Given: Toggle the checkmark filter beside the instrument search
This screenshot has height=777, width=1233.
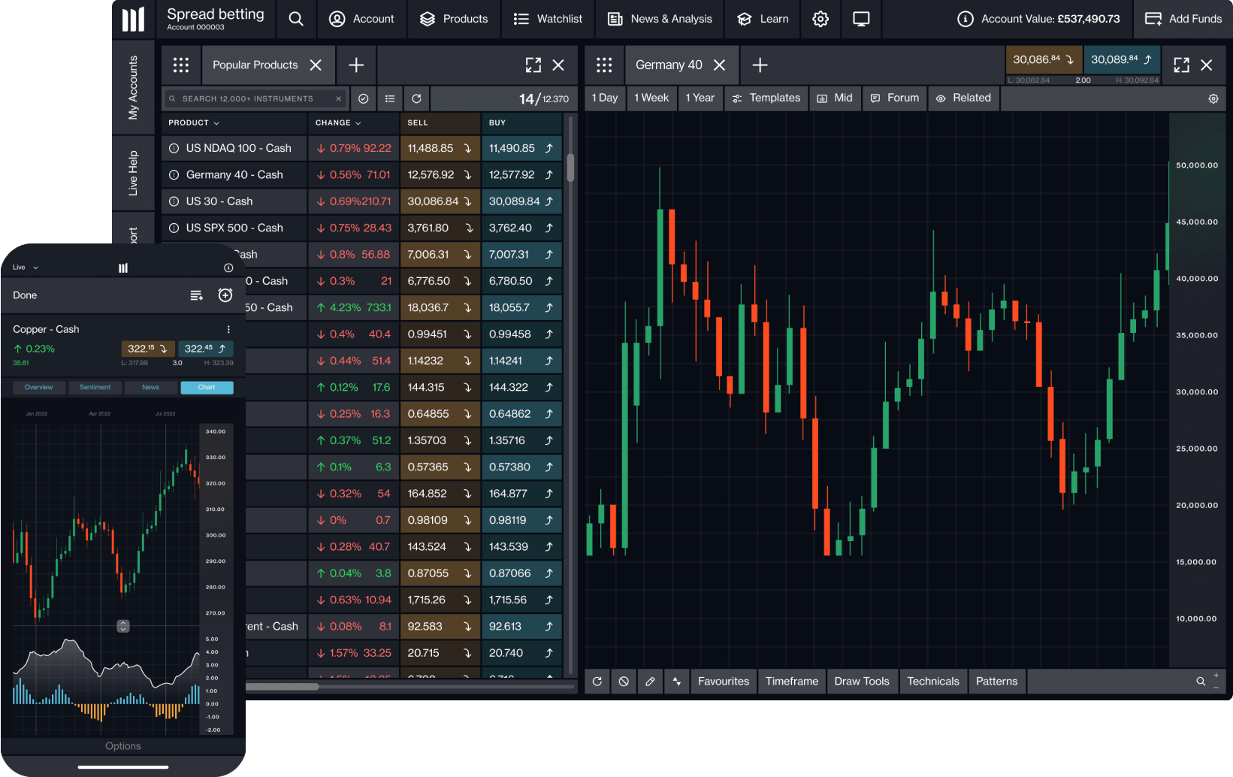Looking at the screenshot, I should pos(363,98).
